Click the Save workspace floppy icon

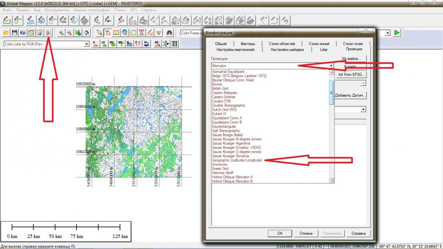[x=14, y=33]
